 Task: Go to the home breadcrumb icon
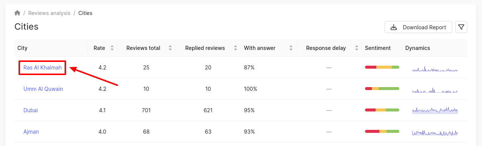pyautogui.click(x=17, y=13)
